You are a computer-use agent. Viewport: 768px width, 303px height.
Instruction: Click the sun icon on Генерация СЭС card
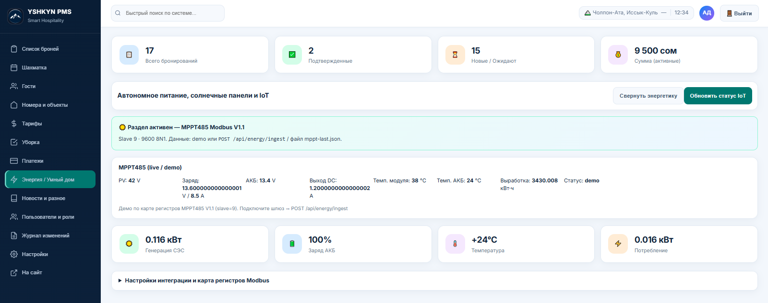(x=129, y=244)
